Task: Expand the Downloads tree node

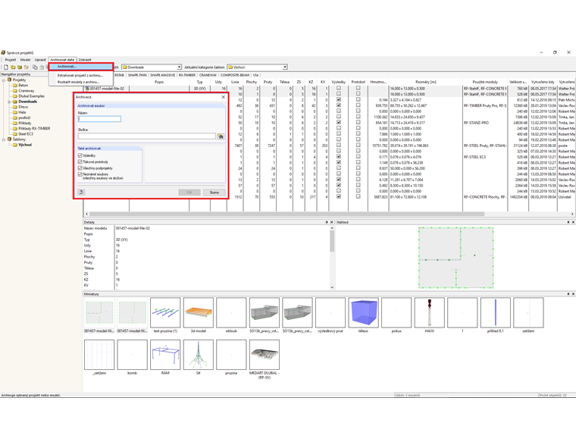Action: (x=10, y=102)
